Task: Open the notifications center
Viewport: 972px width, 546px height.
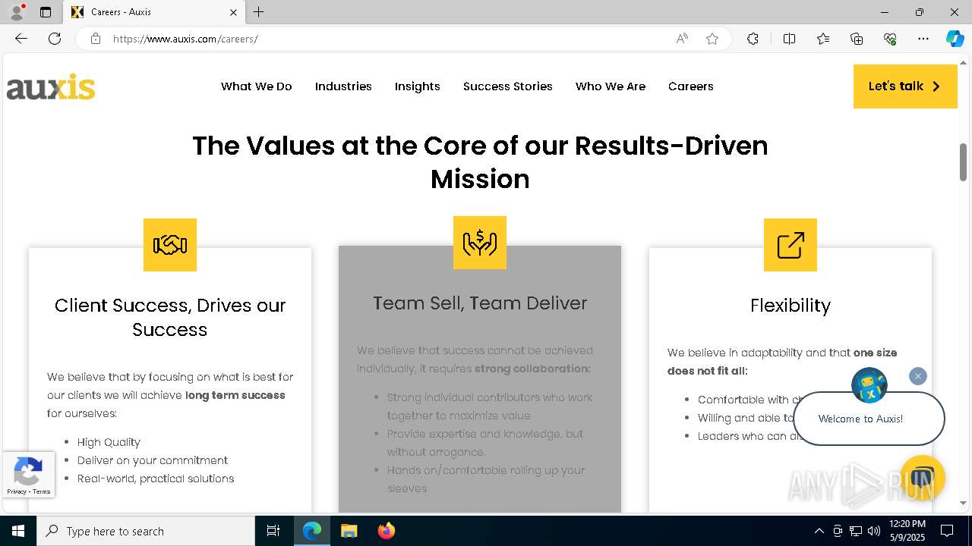Action: [x=947, y=531]
